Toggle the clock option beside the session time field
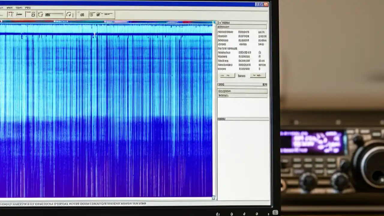Viewport: 384px width, 216px height. coord(260,53)
